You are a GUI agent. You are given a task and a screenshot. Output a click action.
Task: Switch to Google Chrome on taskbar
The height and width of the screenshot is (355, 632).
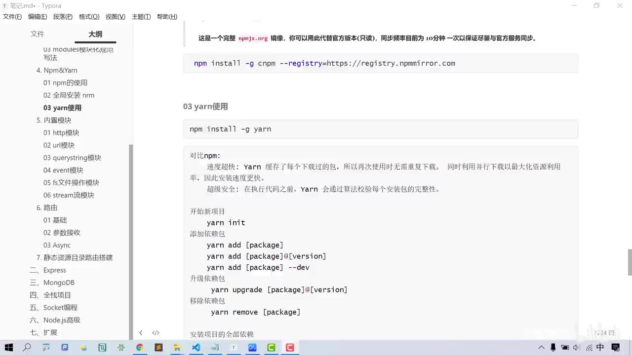click(140, 348)
